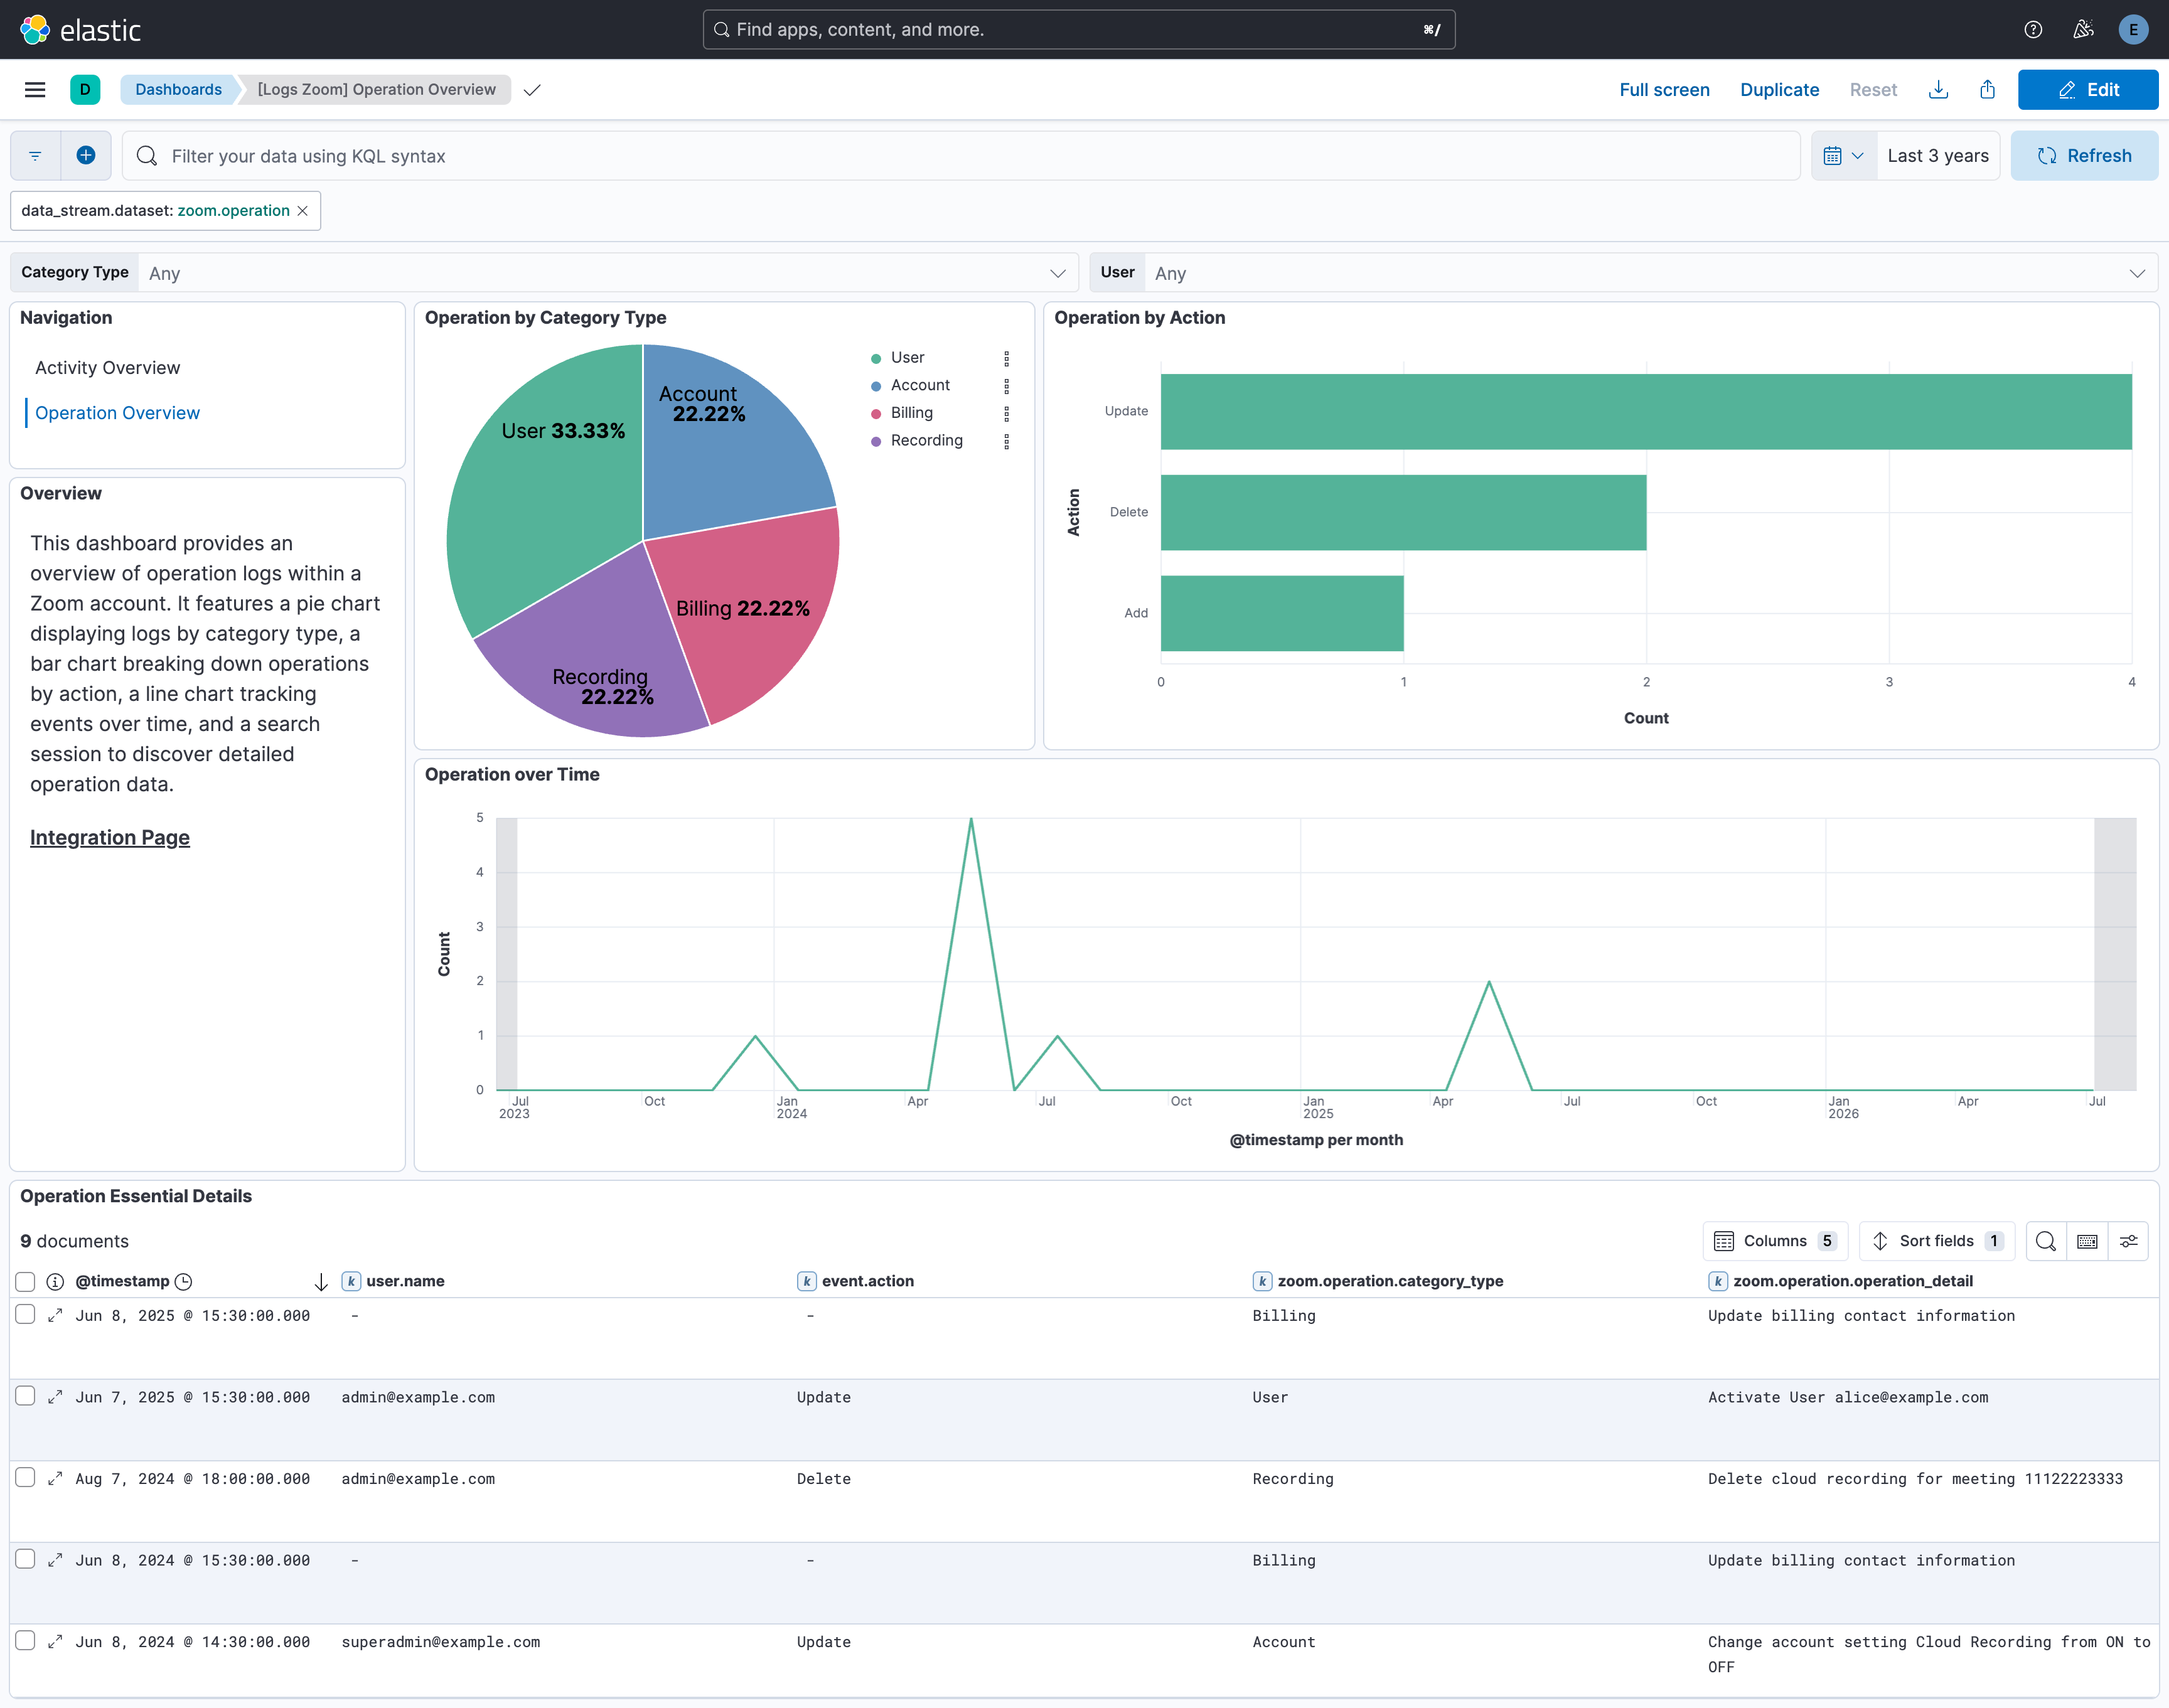Expand row Jun 8, 2025 details
This screenshot has height=1708, width=2169.
click(55, 1316)
